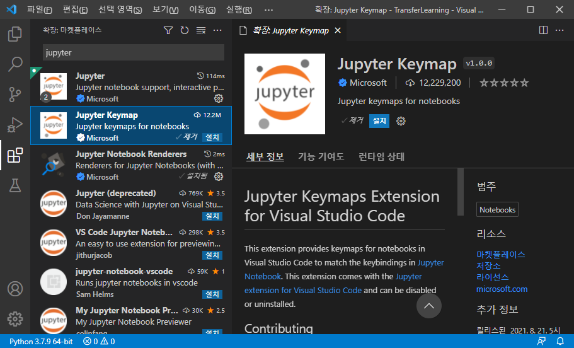Click the README vertical scrollbar thumb
Viewport: 574px width, 348px height.
(x=460, y=192)
